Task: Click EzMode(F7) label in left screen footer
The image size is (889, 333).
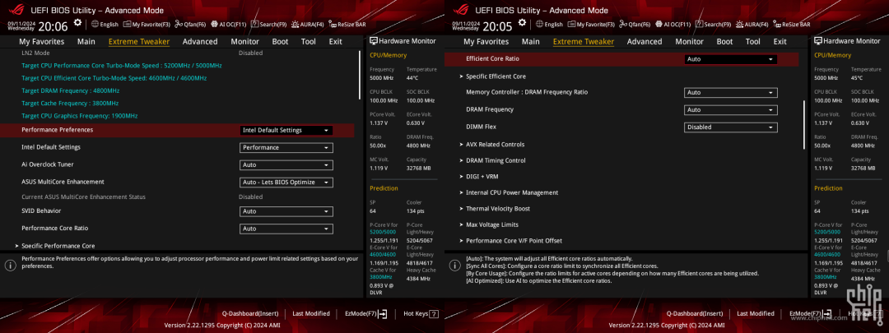Action: [361, 314]
